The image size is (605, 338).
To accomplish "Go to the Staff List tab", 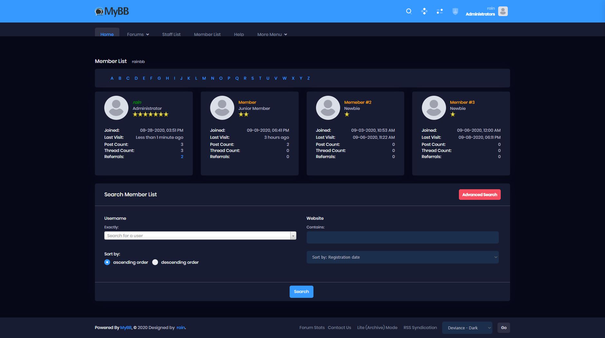I will 171,34.
